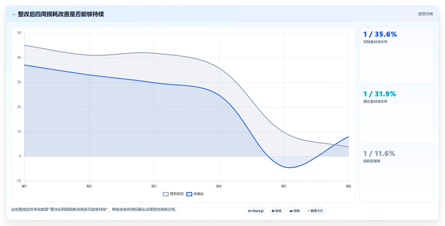The width and height of the screenshot is (445, 226).
Task: Select the 表格 tag pill
Action: click(276, 211)
